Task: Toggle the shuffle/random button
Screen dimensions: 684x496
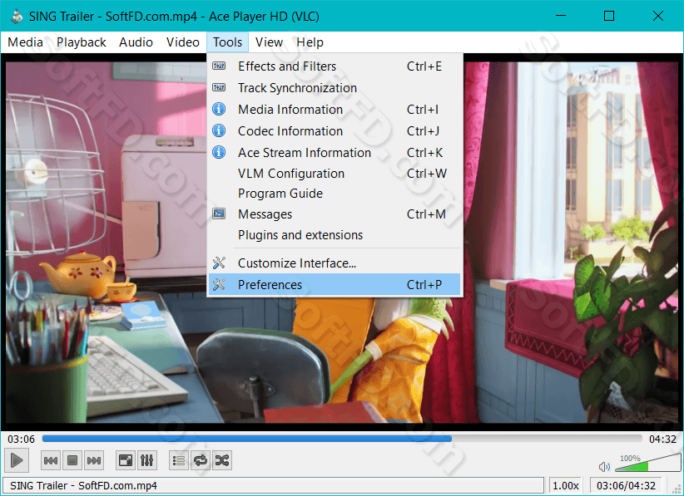Action: [x=222, y=460]
